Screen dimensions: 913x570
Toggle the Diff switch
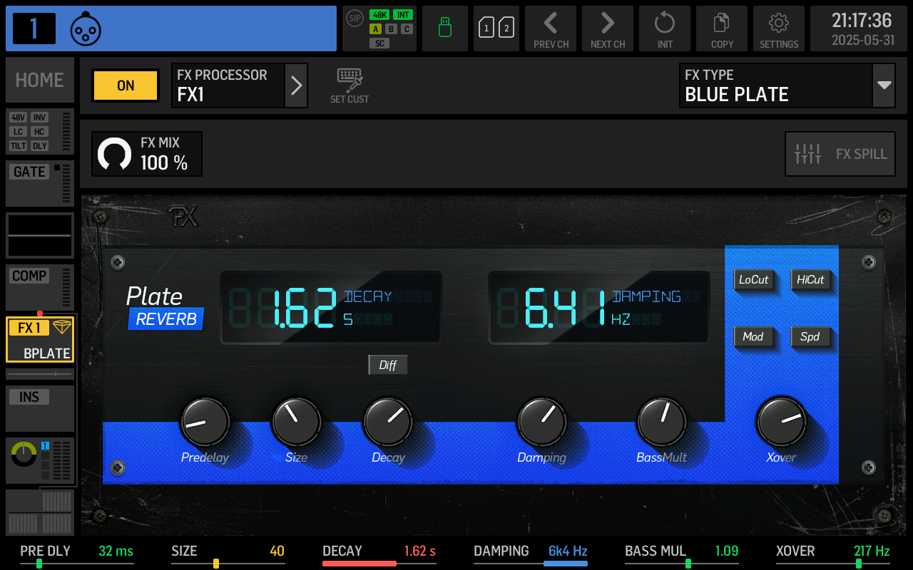click(x=387, y=365)
